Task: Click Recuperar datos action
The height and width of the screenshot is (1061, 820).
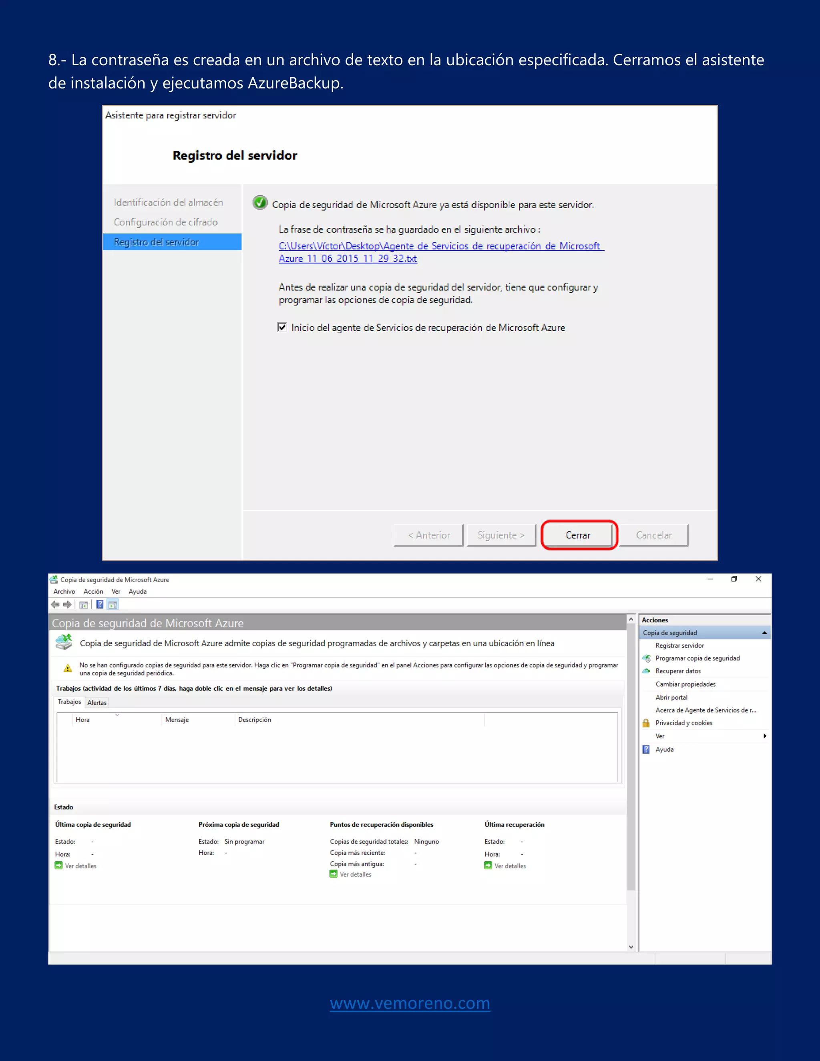Action: pos(678,670)
